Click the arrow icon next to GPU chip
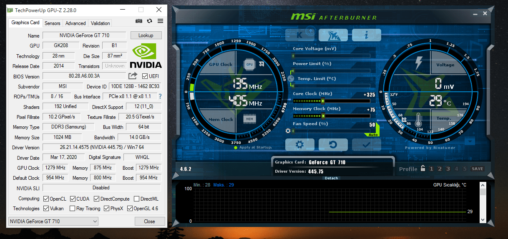 click(x=262, y=64)
